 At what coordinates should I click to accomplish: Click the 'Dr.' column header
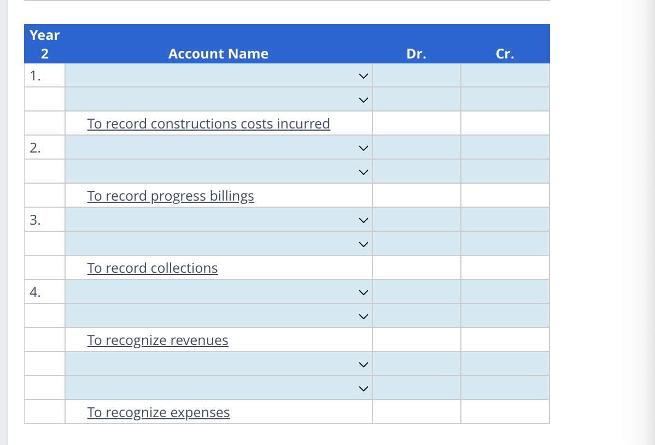click(x=417, y=54)
